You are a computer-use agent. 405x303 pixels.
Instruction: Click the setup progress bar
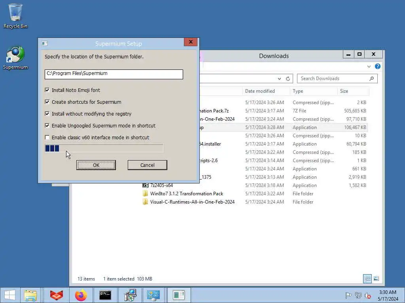[104, 148]
